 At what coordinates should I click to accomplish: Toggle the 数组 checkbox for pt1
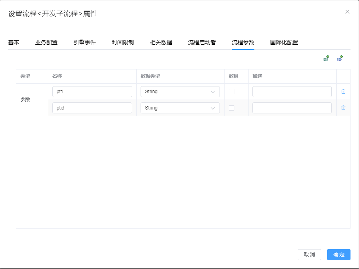point(232,91)
